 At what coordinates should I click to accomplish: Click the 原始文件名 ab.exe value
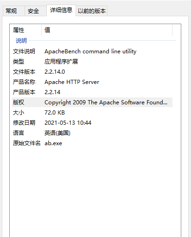(53, 143)
